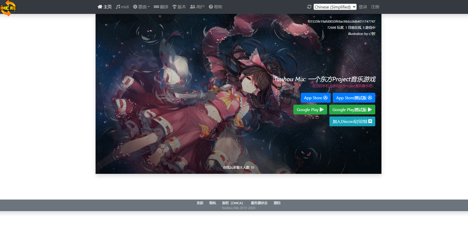Screen dimensions: 468x243
Task: Click the users icon for 用户
Action: click(192, 7)
